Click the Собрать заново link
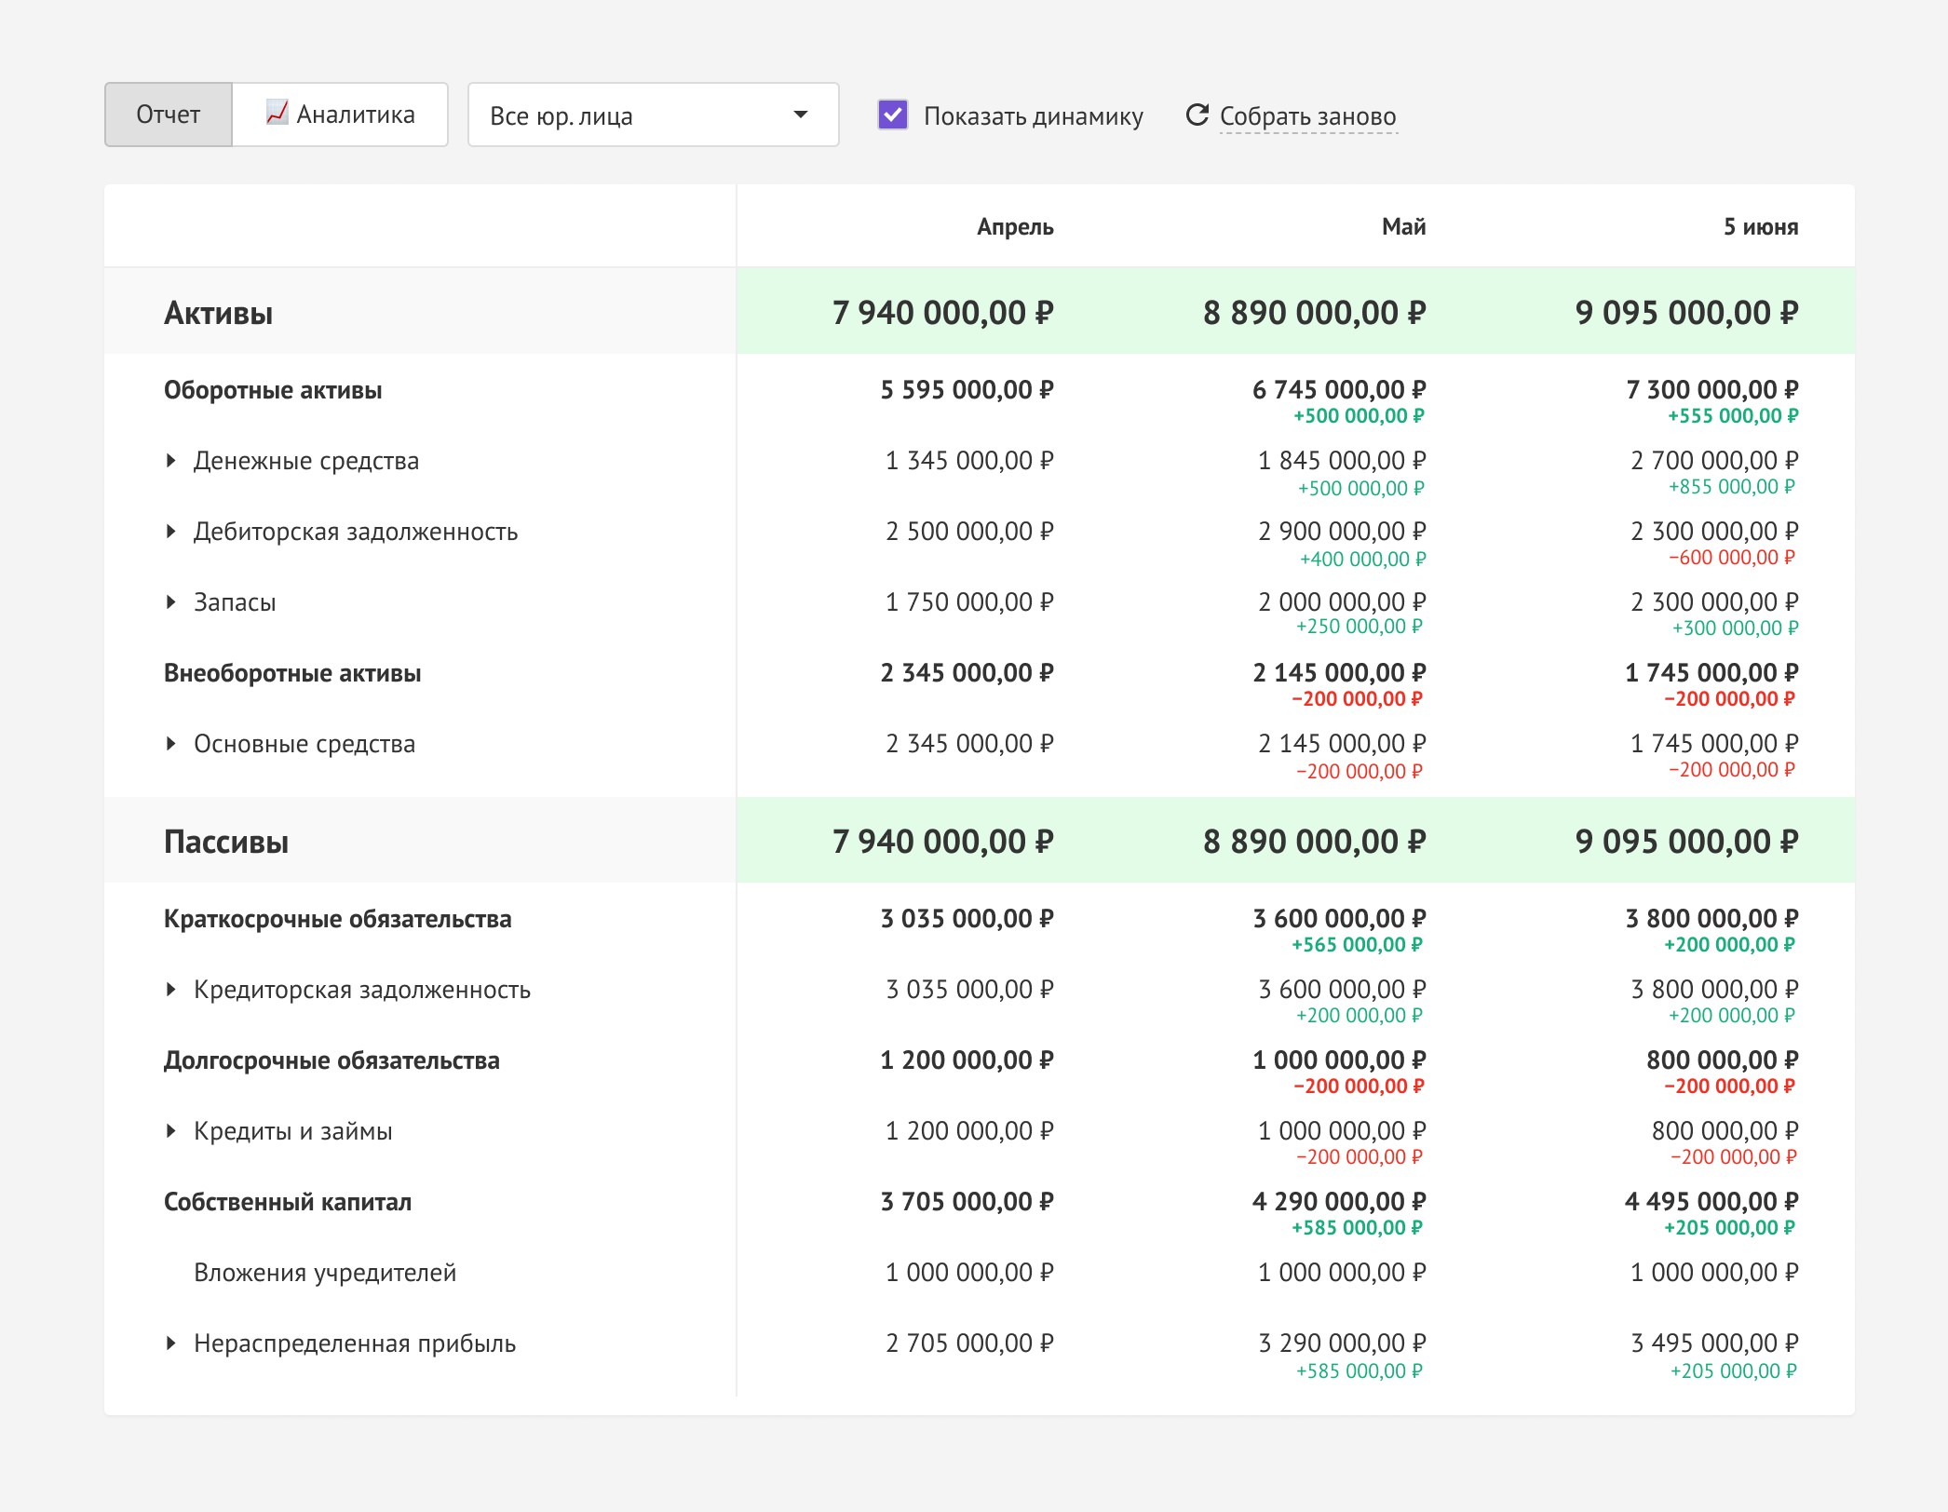The width and height of the screenshot is (1948, 1512). click(1307, 116)
